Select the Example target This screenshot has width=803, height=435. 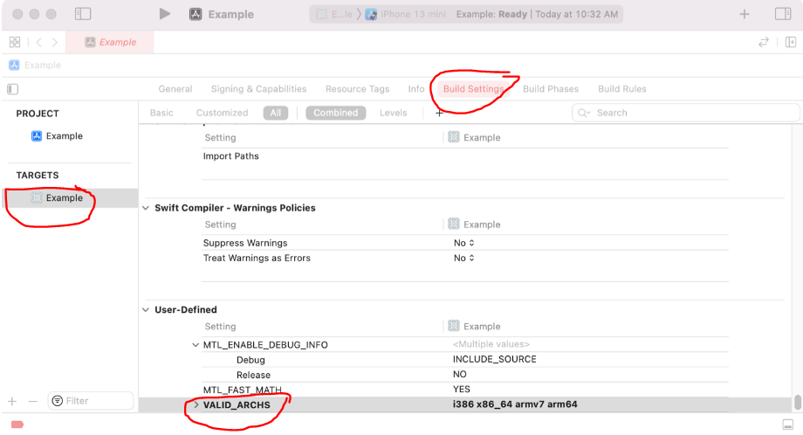click(64, 197)
